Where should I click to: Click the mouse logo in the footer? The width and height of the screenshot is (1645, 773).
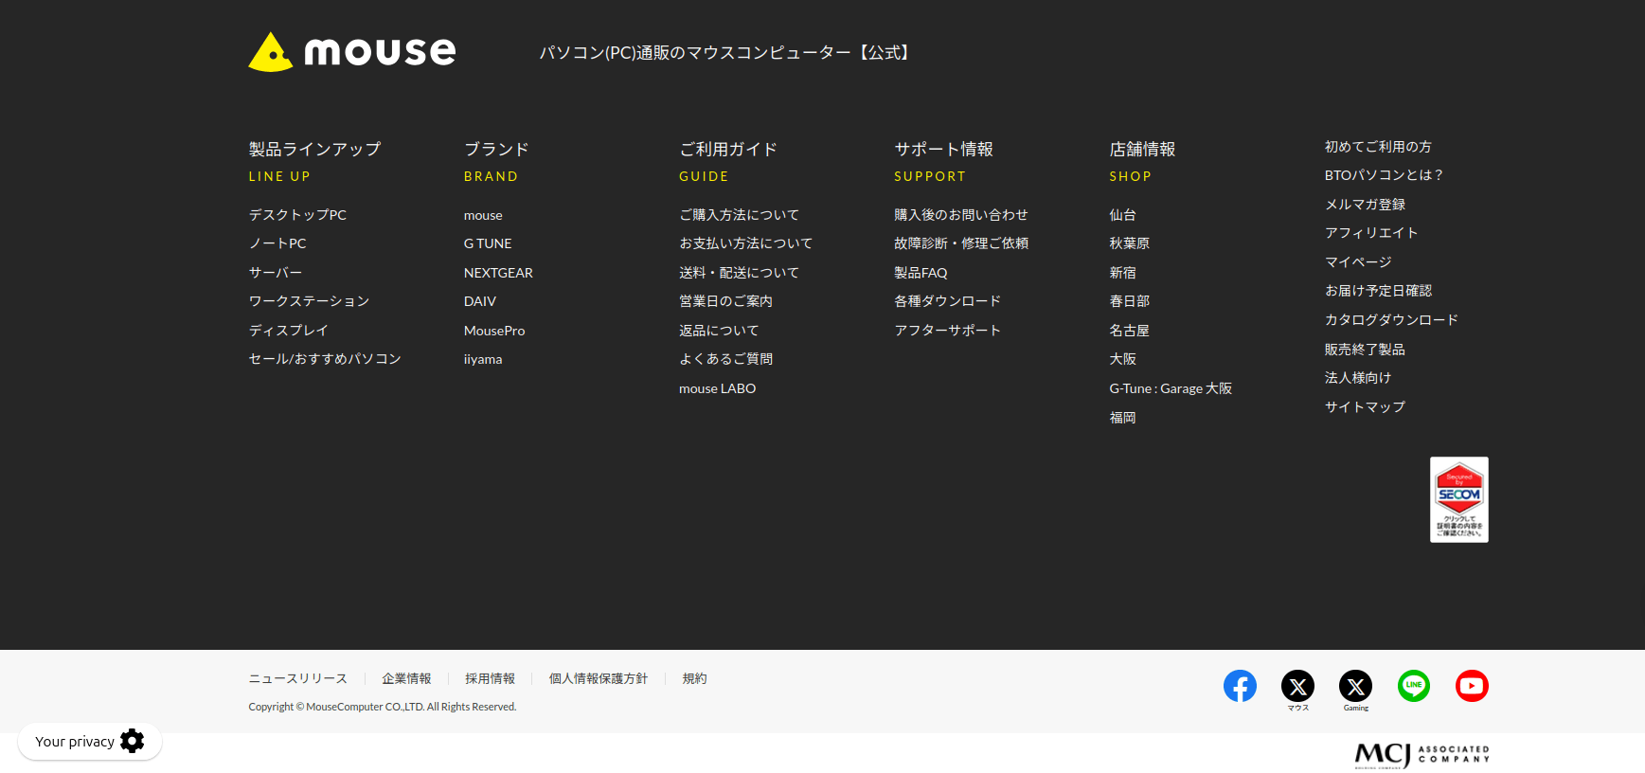coord(351,52)
